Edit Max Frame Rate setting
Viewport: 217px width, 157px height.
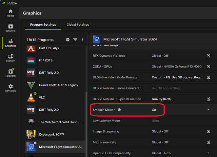[x=209, y=142]
